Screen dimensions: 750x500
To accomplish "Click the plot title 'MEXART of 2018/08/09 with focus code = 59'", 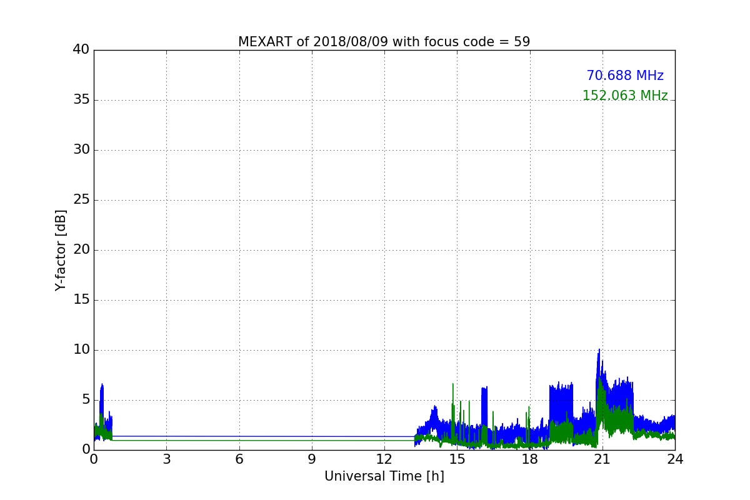I will pyautogui.click(x=384, y=42).
